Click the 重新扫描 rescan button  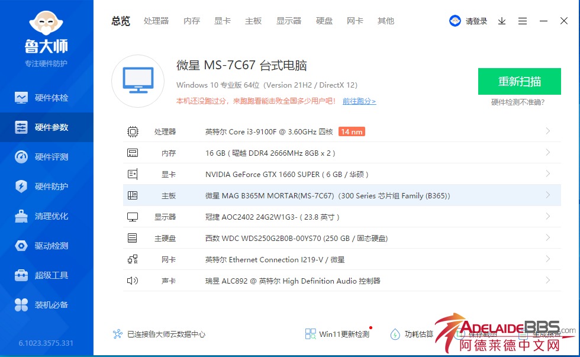[519, 81]
